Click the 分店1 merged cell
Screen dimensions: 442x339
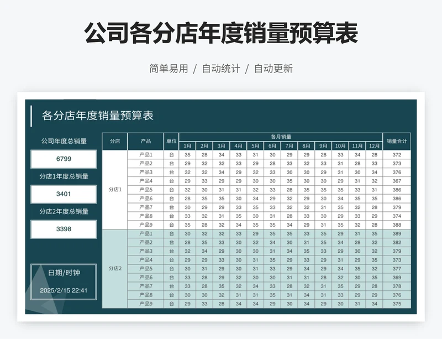tap(115, 190)
